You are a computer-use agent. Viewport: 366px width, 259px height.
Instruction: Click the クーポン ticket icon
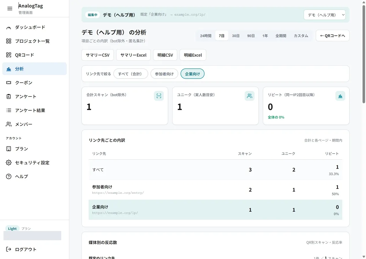9,83
